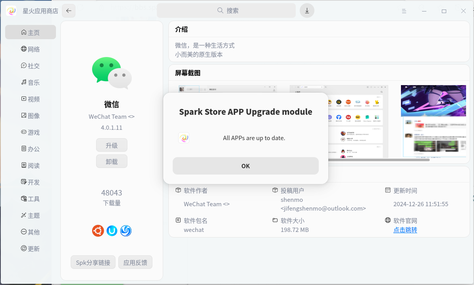Screen dimensions: 474x285
Task: Click the 软件官网 globe icon
Action: (388, 220)
